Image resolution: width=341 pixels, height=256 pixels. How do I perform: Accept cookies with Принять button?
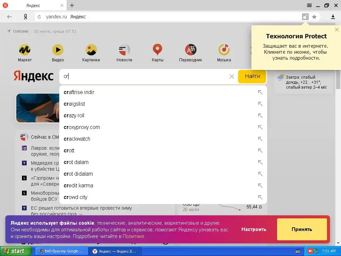pos(302,229)
